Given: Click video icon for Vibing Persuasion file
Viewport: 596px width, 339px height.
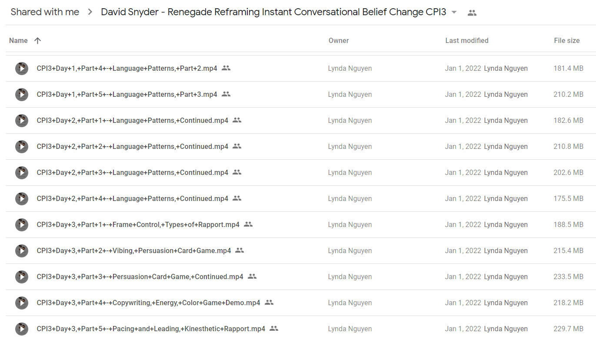Looking at the screenshot, I should pyautogui.click(x=22, y=251).
